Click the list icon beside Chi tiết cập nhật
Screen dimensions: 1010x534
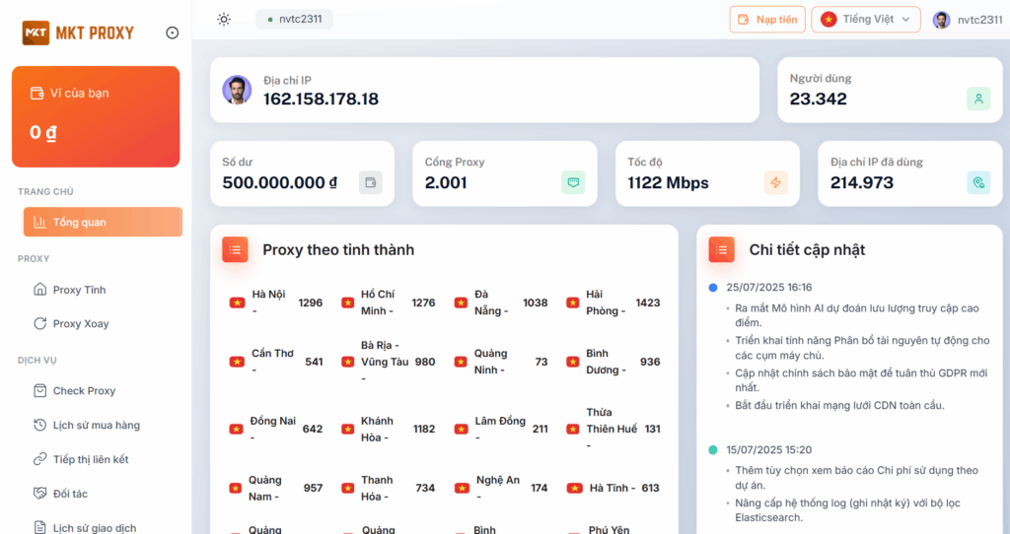(721, 250)
